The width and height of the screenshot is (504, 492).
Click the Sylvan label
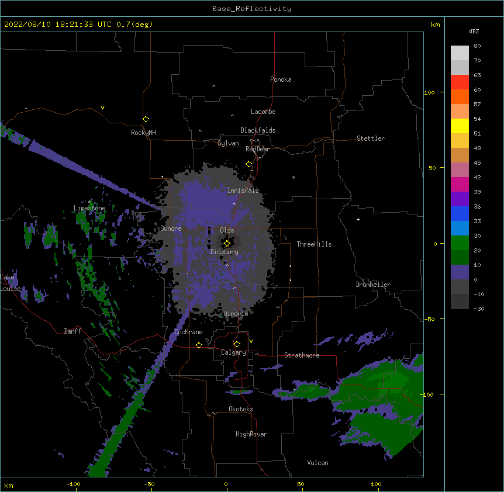tap(228, 143)
